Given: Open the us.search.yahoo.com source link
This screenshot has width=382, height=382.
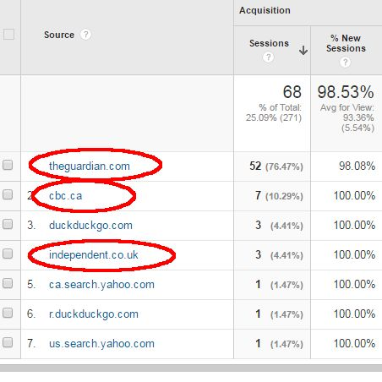Looking at the screenshot, I should (x=101, y=344).
